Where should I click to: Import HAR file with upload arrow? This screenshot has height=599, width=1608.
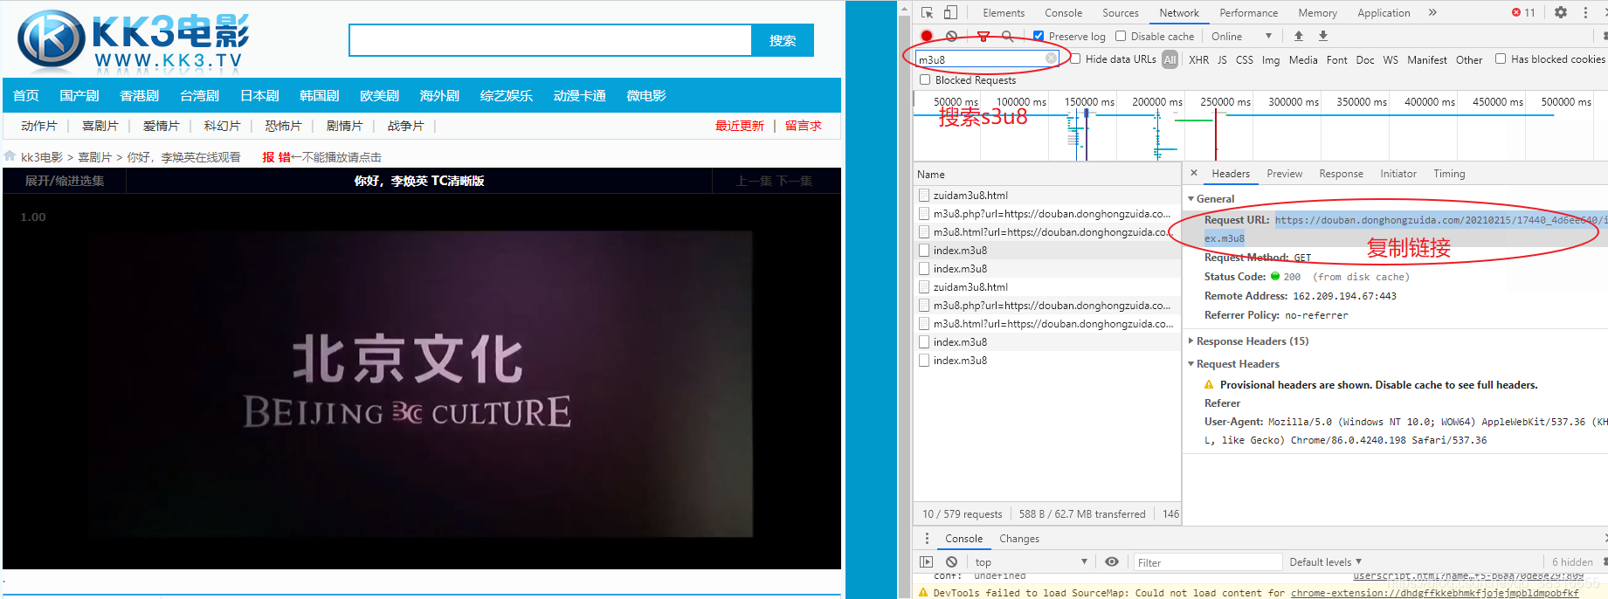point(1299,36)
